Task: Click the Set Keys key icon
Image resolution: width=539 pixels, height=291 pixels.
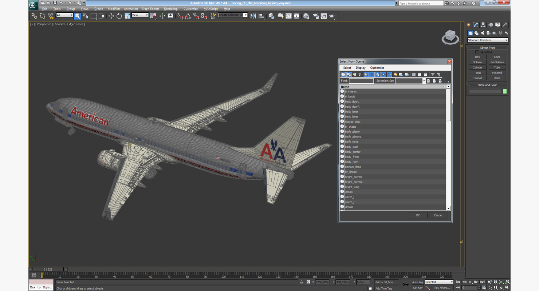Action: [405, 284]
